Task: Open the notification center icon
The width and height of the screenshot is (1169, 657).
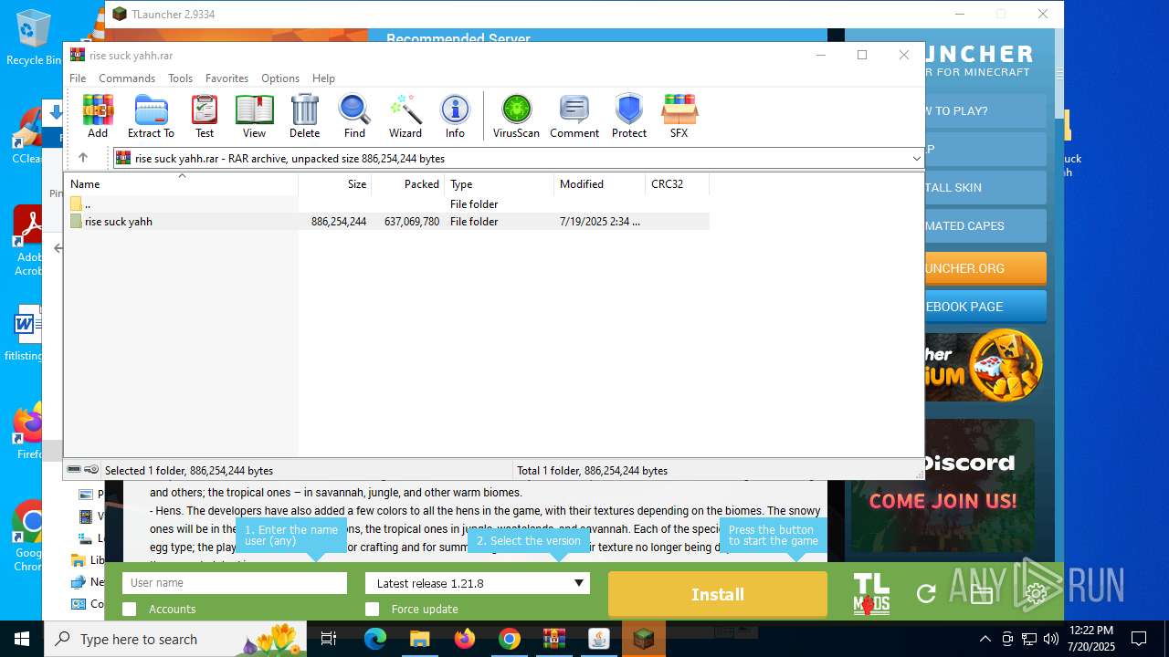Action: coord(1139,639)
